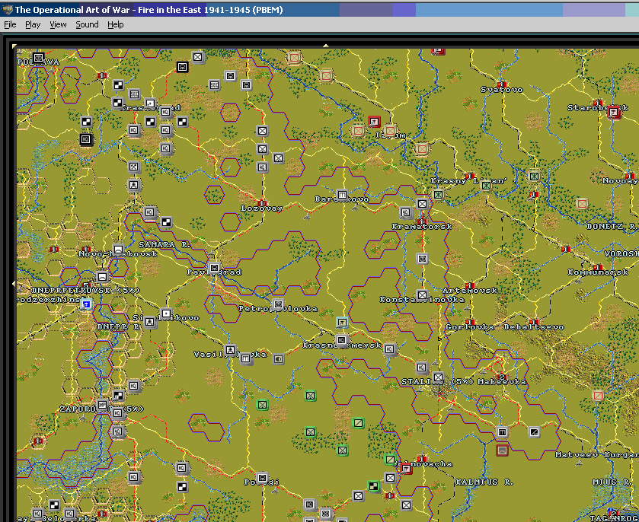Click the Svatovo city label
639x522 pixels.
(x=502, y=90)
